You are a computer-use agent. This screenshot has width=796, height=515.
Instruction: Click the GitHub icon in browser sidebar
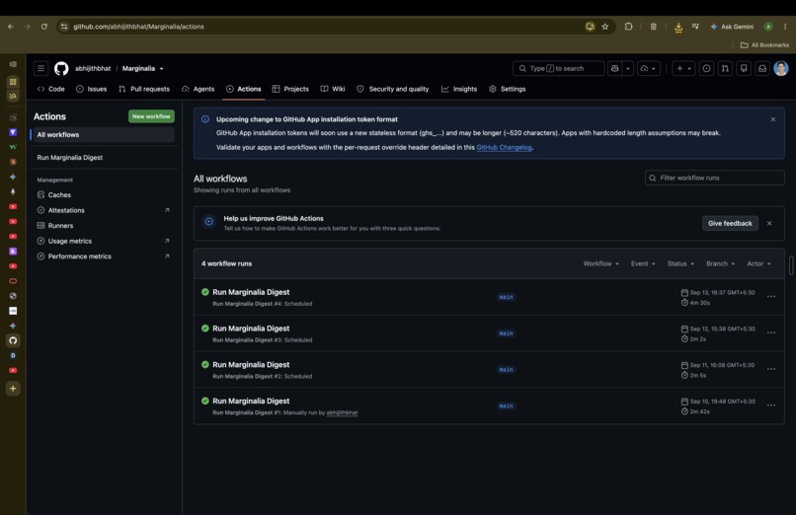pos(13,340)
